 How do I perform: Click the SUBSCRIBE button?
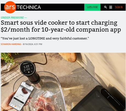92,7
